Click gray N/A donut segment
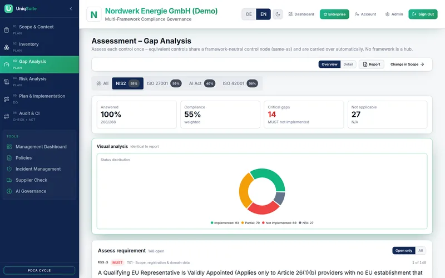445x278 pixels. click(280, 198)
